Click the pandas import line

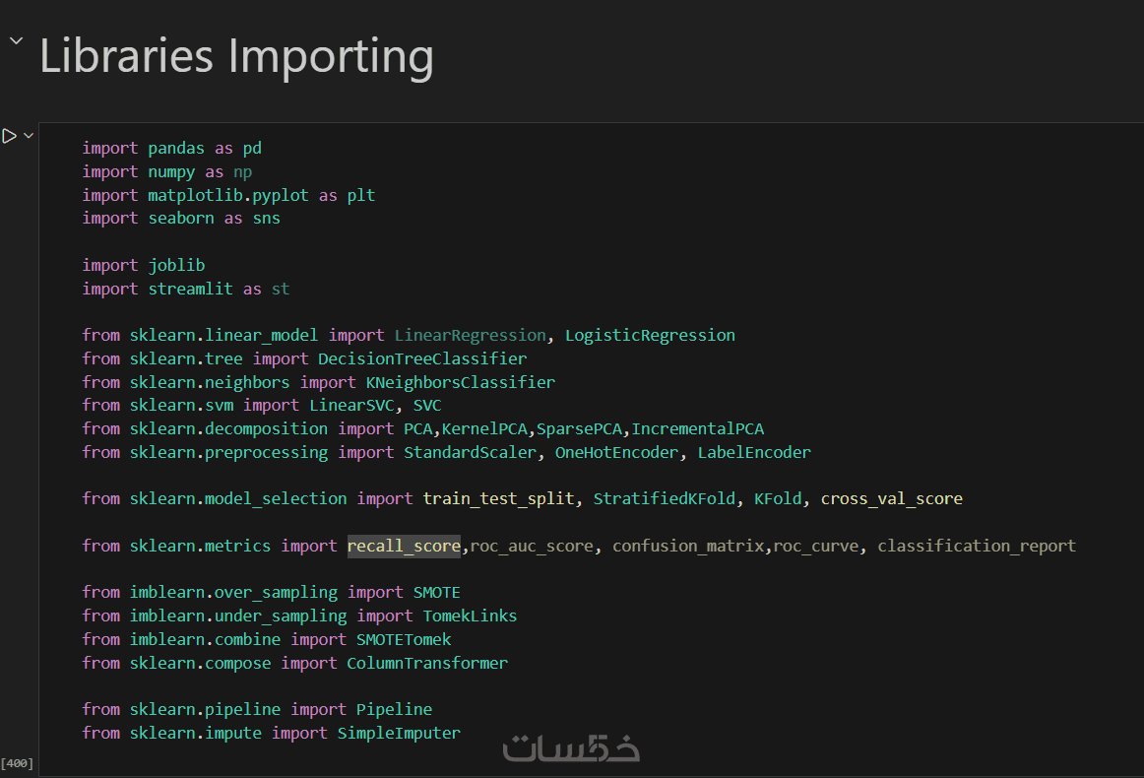(172, 149)
